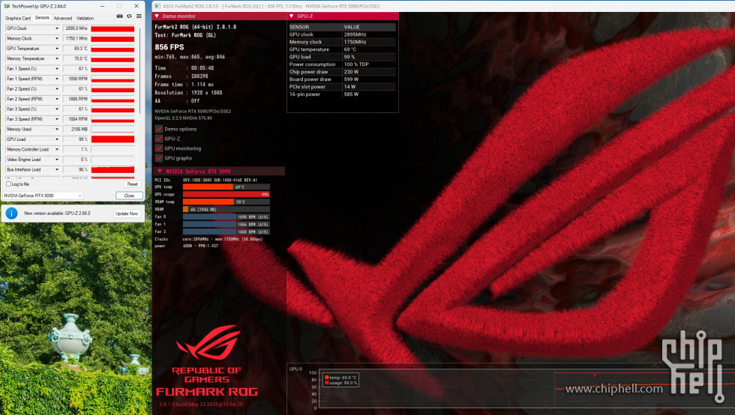Toggle the Demo options checkbox
Screen dimensions: 735x415
[159, 129]
